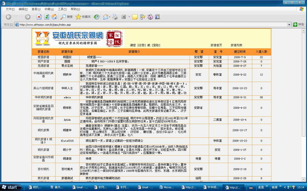Click the Windows flag logo in the menu bar corner

pos(302,9)
